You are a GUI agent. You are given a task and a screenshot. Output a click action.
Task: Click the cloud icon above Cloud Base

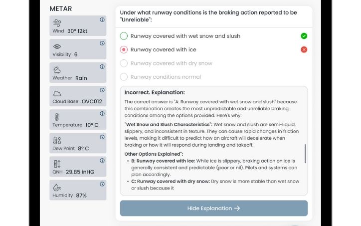pos(57,93)
